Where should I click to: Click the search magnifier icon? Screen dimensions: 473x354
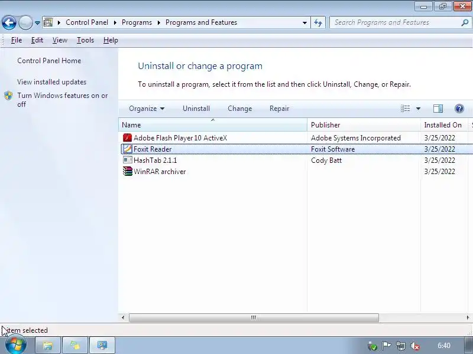click(465, 22)
